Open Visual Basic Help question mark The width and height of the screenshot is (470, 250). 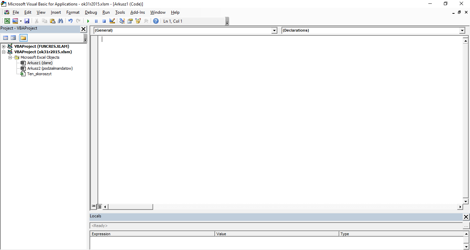156,21
